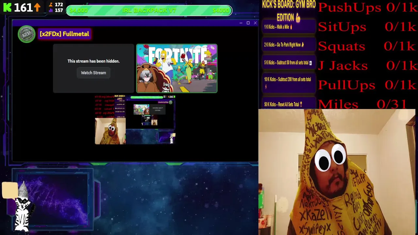Select the '1 K Kicks – Walk a Mile' row
The width and height of the screenshot is (418, 235).
coord(289,27)
